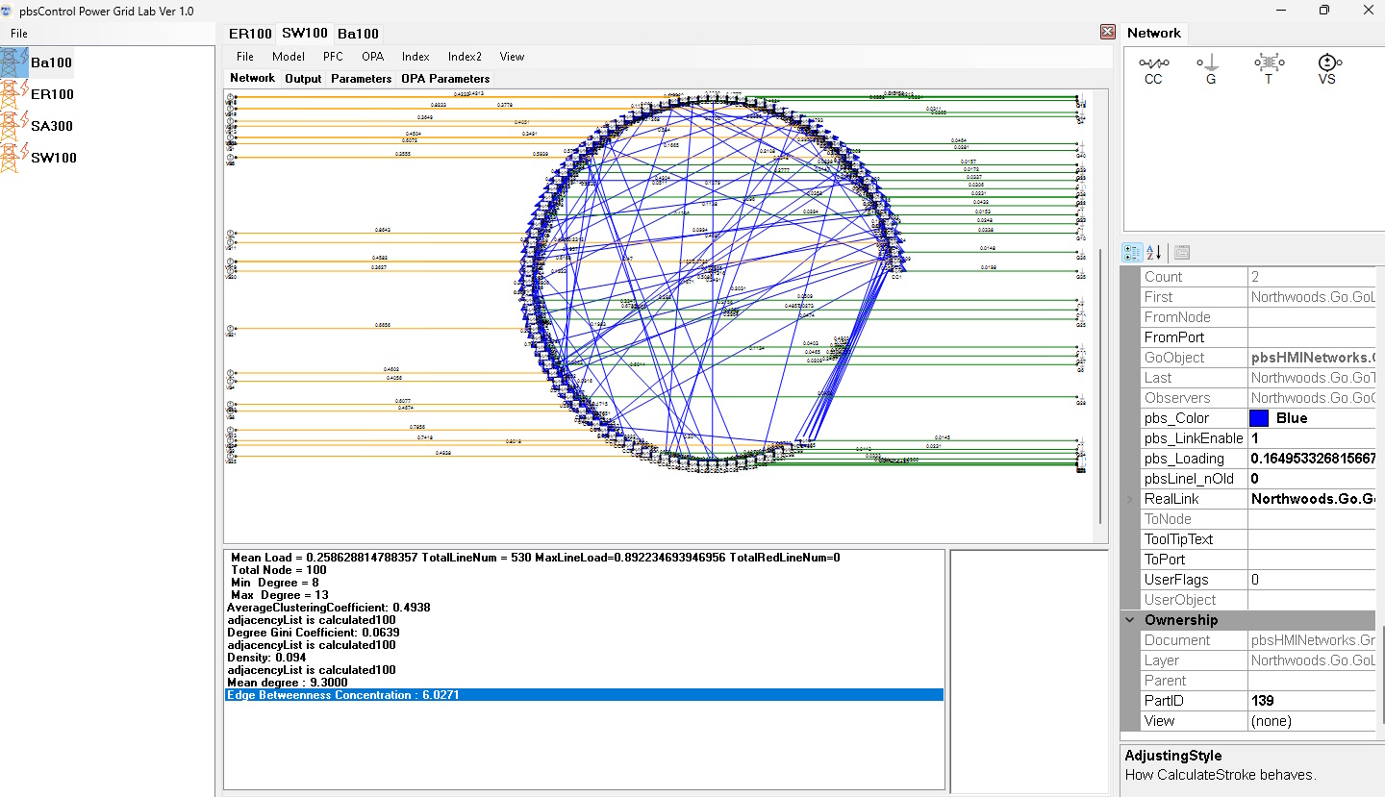Pick the G ground component icon
This screenshot has width=1385, height=797.
click(x=1210, y=62)
